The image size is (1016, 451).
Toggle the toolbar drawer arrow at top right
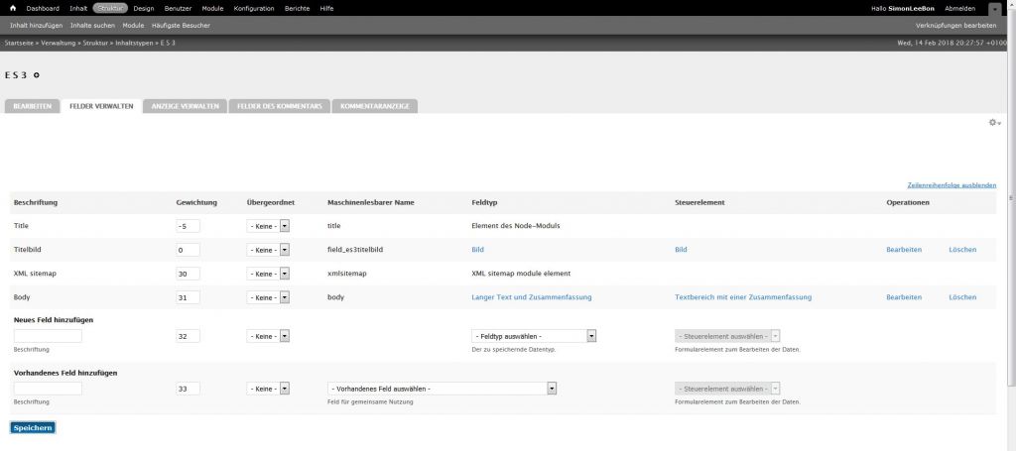[x=994, y=9]
